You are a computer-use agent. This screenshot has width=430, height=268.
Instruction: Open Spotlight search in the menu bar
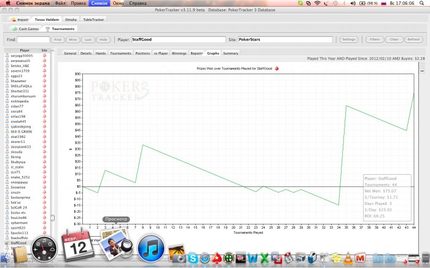[422, 3]
